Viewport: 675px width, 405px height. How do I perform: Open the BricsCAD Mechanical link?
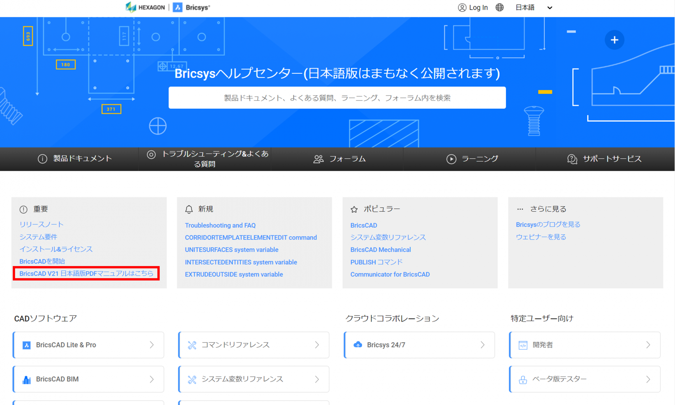[x=380, y=250]
